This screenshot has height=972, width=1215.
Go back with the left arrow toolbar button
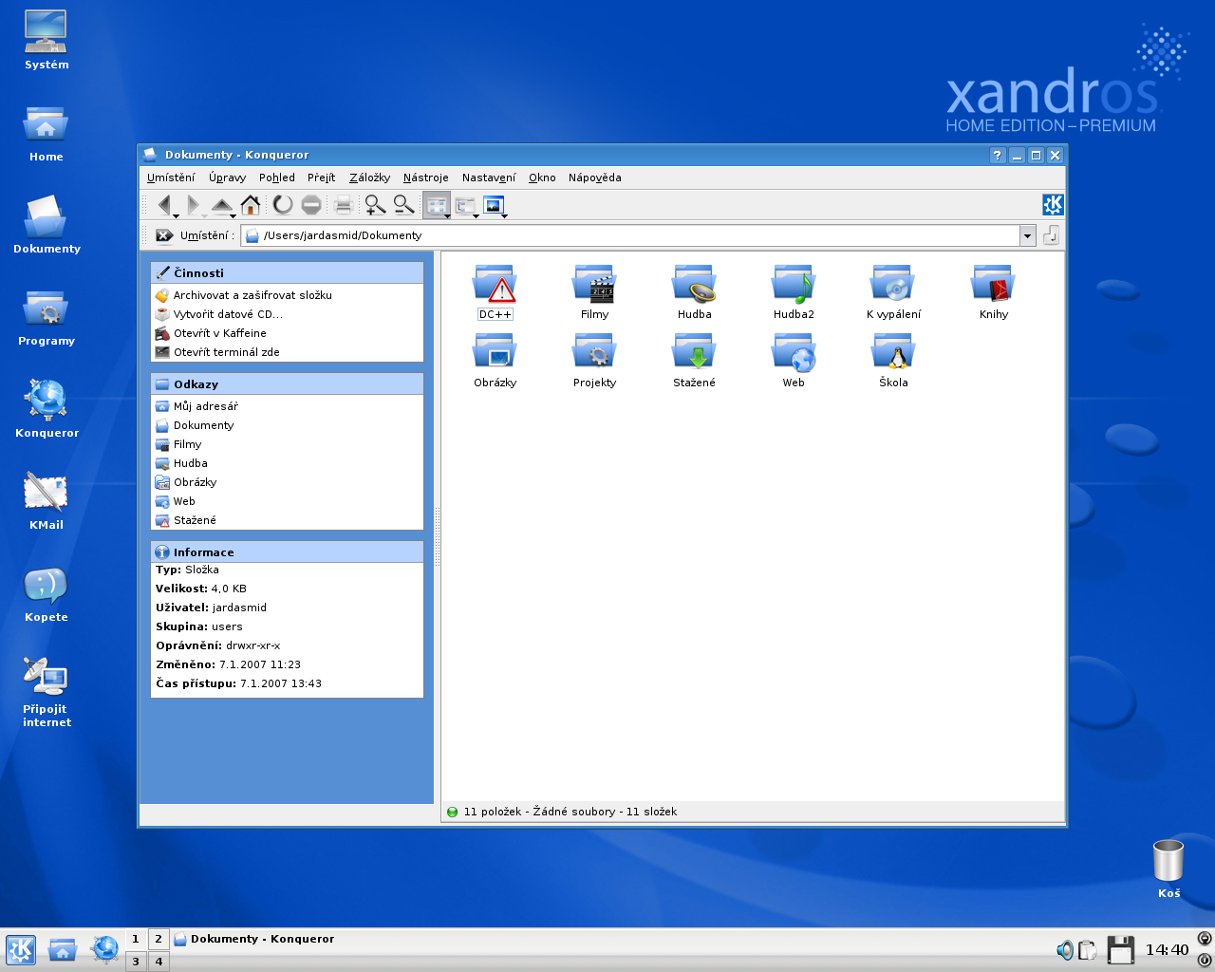click(165, 204)
